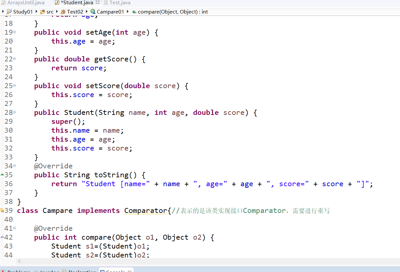Click '@Override' annotation on line 41
Viewport: 400px width, 272px height.
[53, 228]
